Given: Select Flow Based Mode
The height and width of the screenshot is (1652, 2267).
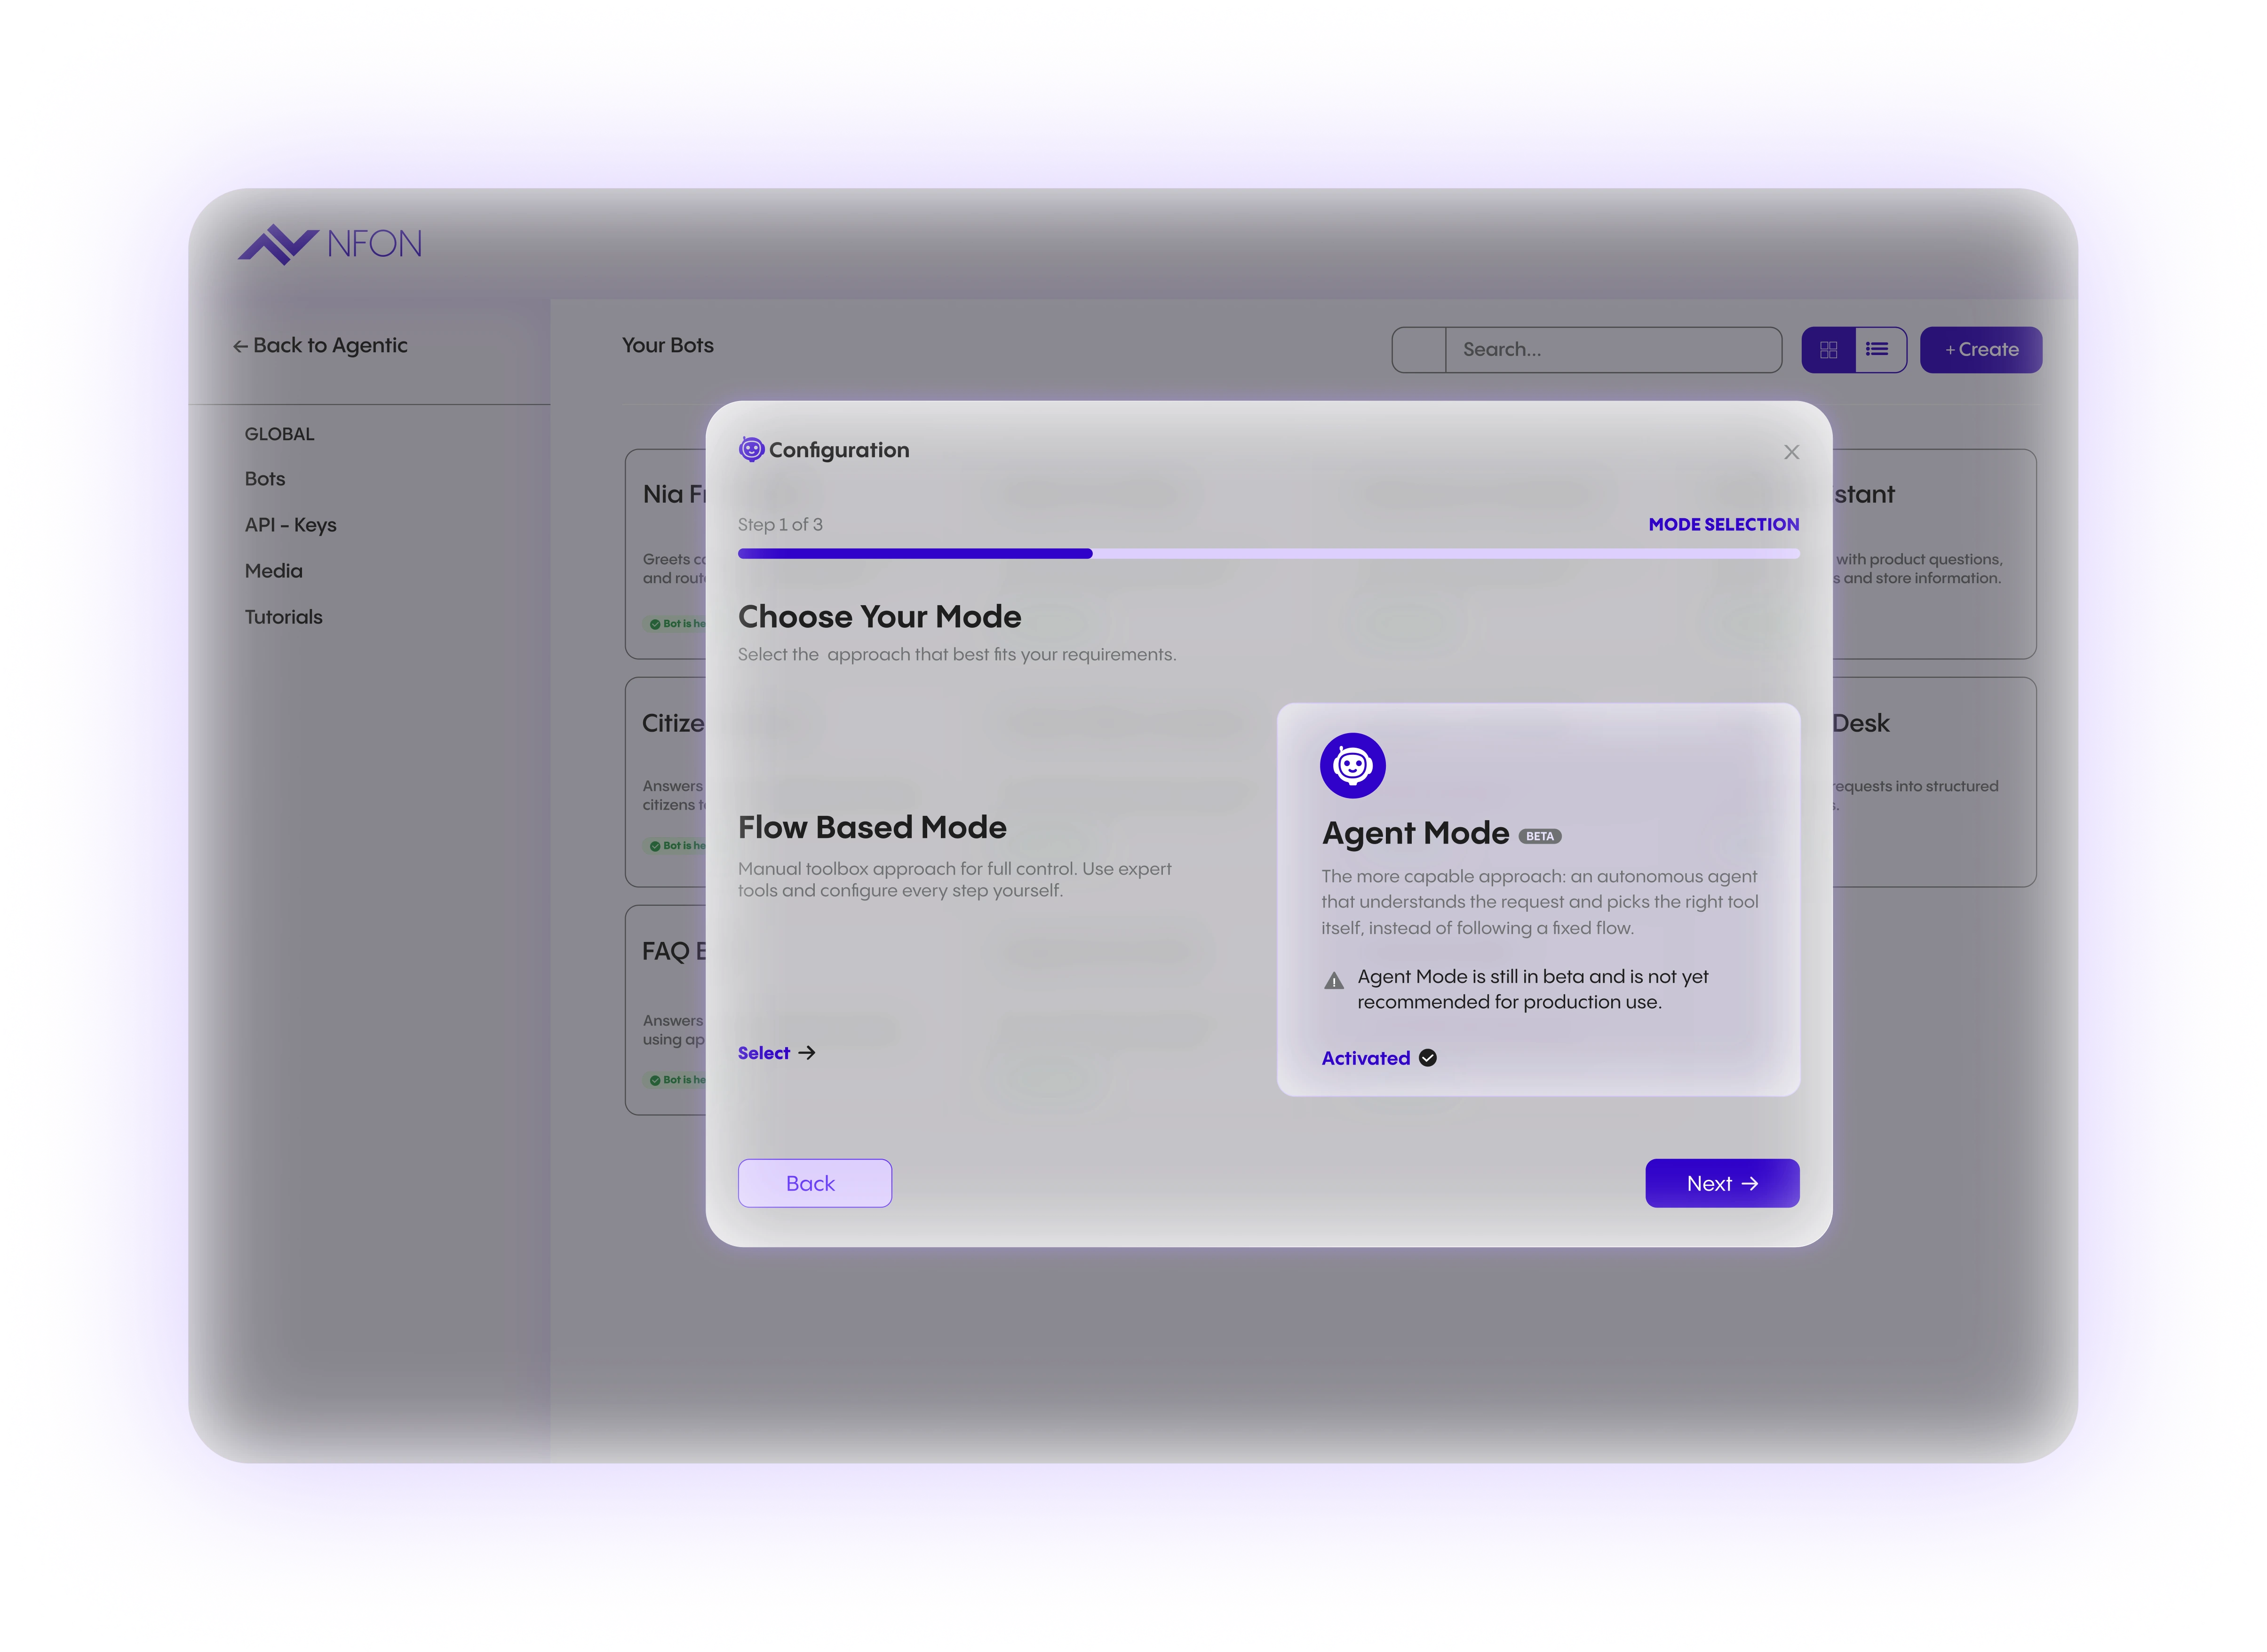Looking at the screenshot, I should 776,1053.
